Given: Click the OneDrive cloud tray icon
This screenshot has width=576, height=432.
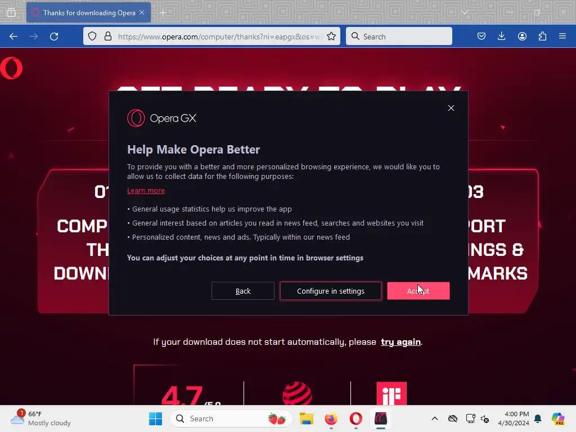Looking at the screenshot, I should [x=453, y=418].
